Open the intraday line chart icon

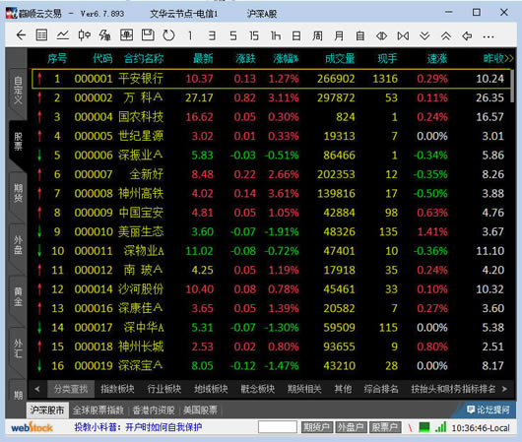63,35
